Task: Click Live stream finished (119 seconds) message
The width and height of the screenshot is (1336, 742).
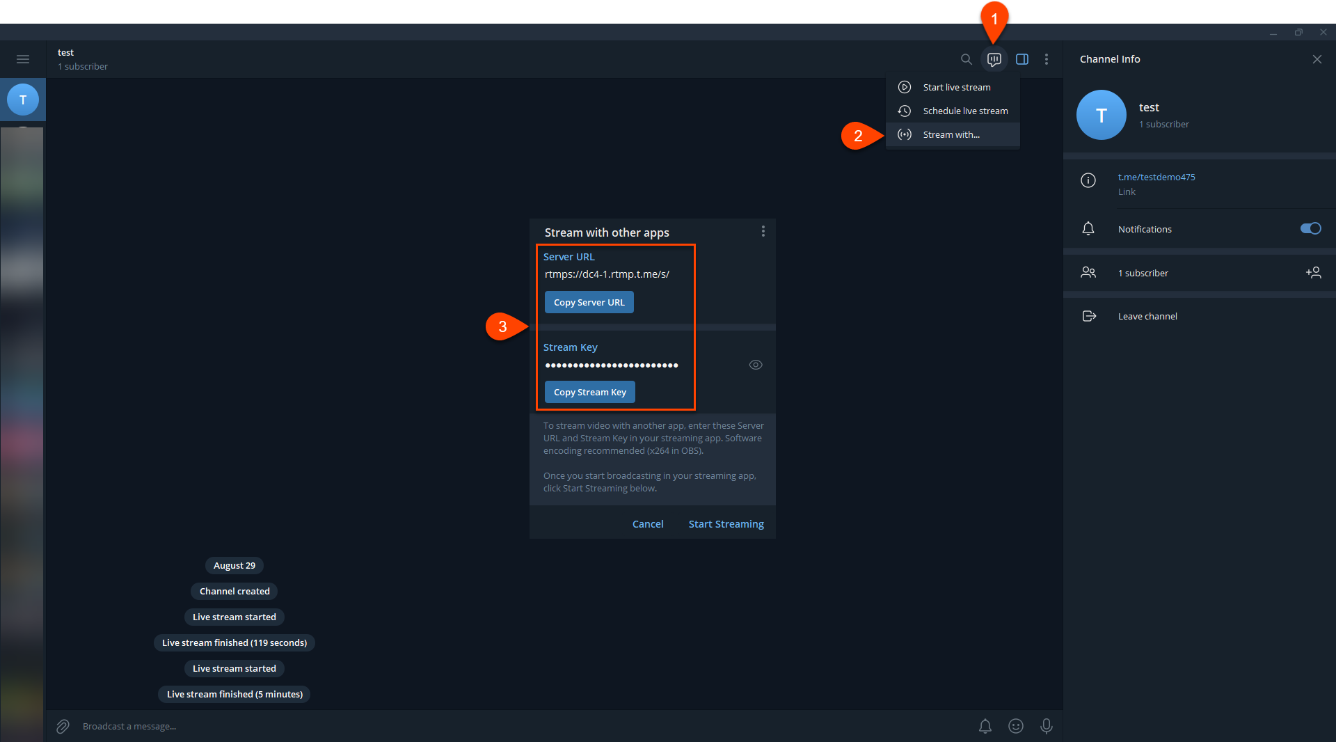Action: pos(234,642)
